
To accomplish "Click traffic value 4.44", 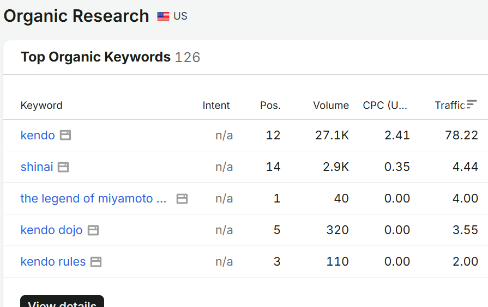I will 465,167.
